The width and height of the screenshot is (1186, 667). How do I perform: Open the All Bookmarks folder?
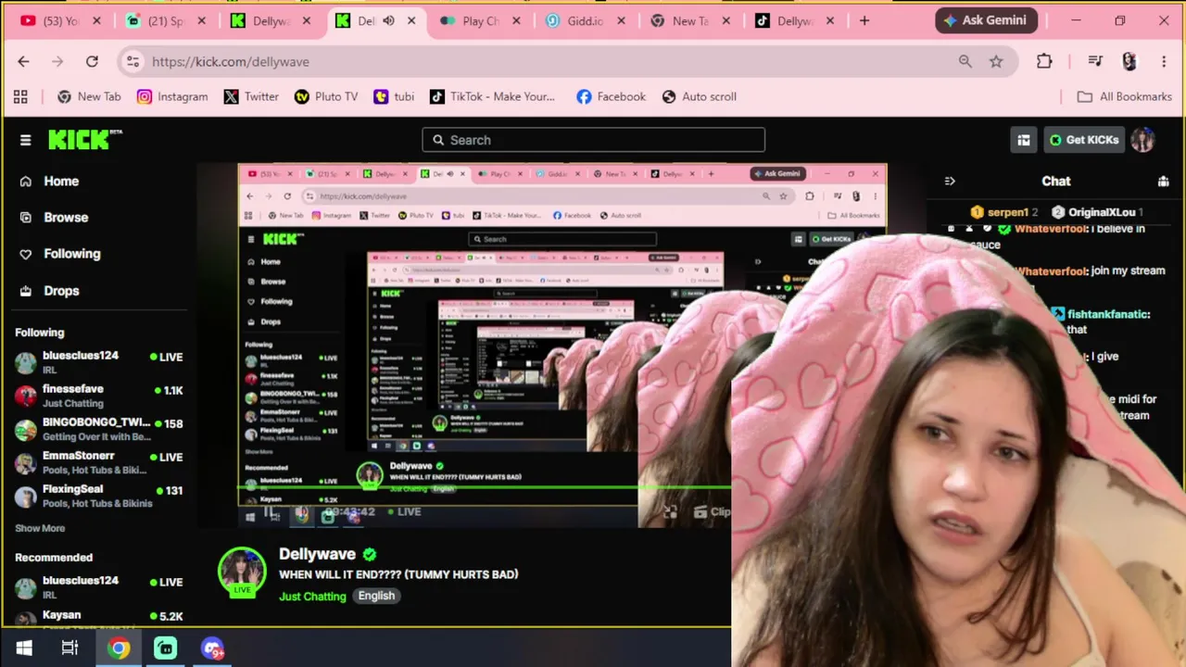pyautogui.click(x=1125, y=96)
